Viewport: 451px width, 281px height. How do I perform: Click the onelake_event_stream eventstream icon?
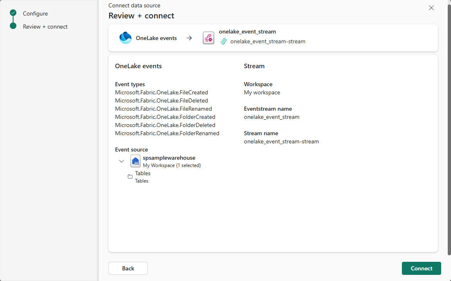coord(208,38)
